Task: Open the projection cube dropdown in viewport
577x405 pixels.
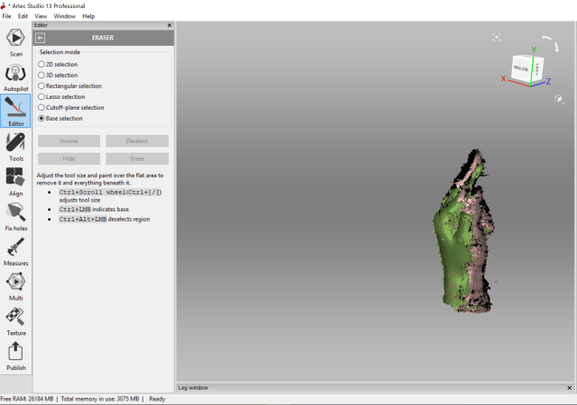Action: [x=559, y=98]
